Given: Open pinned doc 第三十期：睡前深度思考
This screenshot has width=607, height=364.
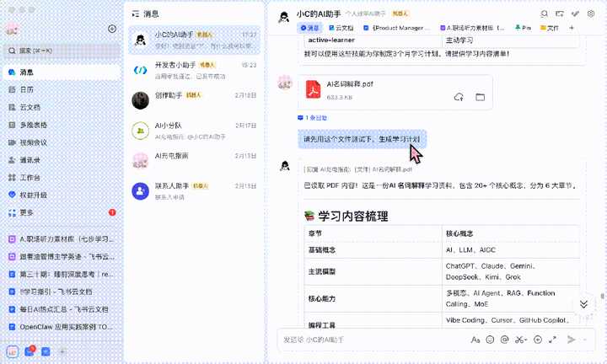Looking at the screenshot, I should point(62,275).
